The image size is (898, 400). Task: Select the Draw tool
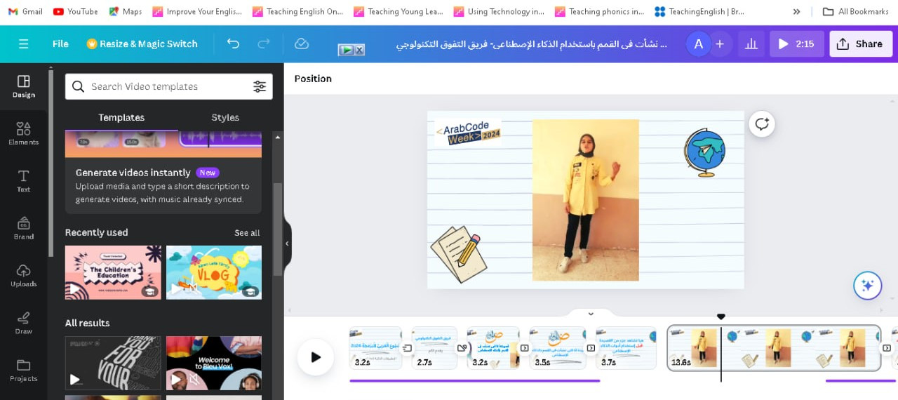click(24, 322)
